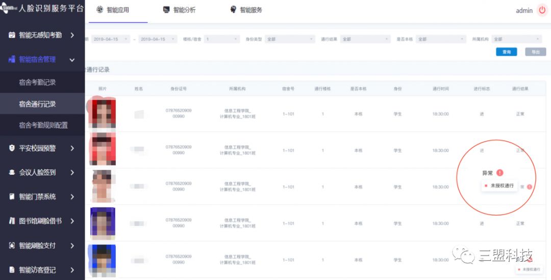Click the calendar icon for 智能无感知考勤

coord(12,35)
